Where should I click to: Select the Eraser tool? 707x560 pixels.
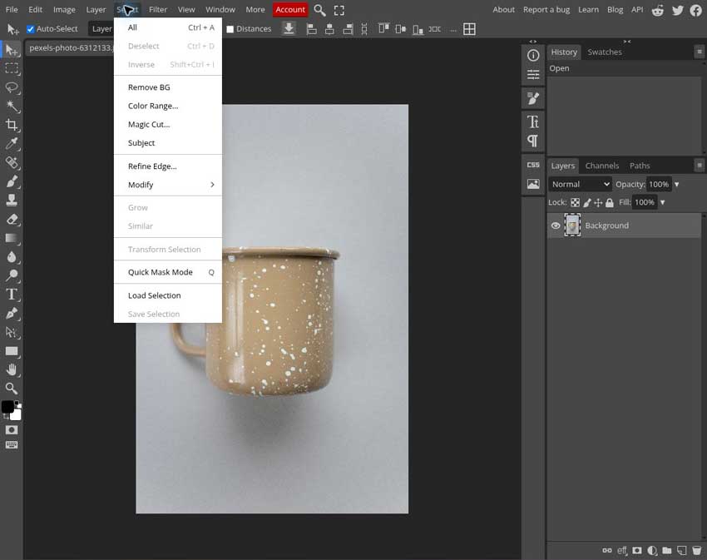[12, 220]
